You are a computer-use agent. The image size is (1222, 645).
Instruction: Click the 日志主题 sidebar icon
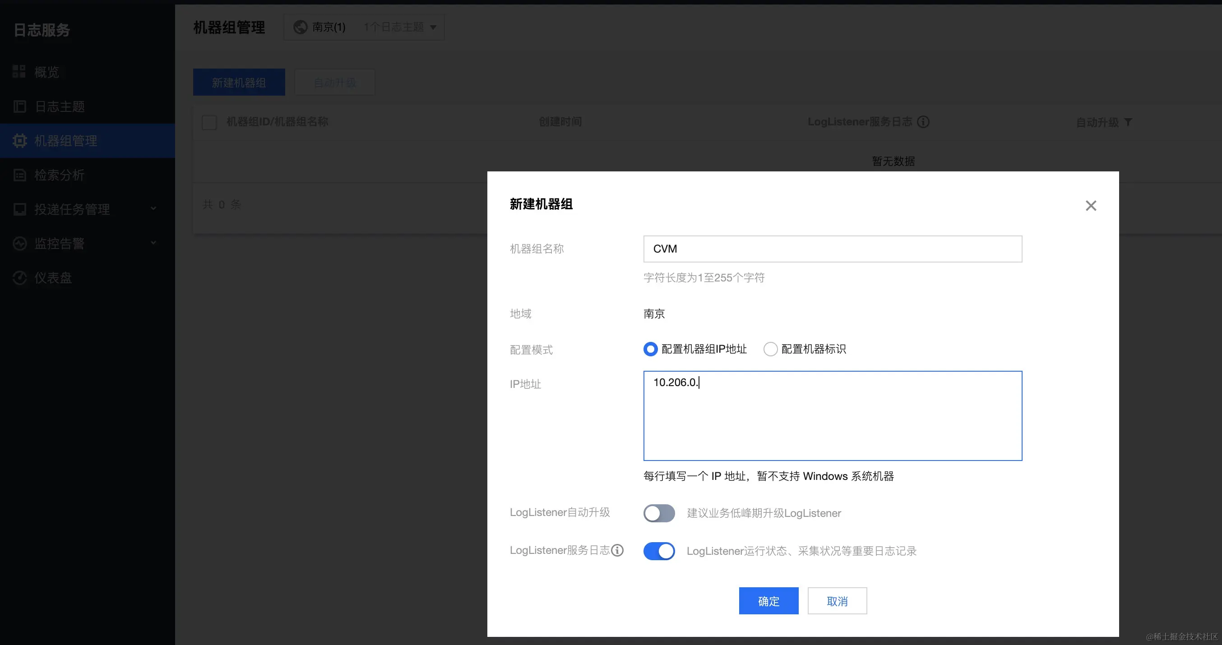point(19,106)
